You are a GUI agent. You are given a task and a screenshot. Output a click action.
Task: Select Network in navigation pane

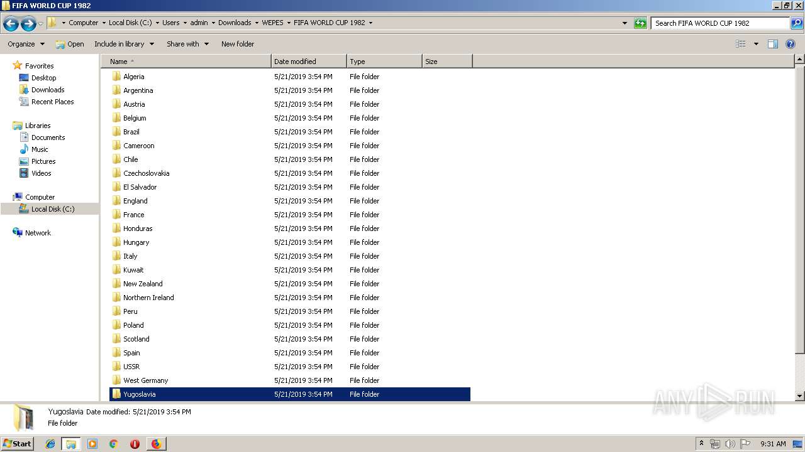click(x=38, y=233)
